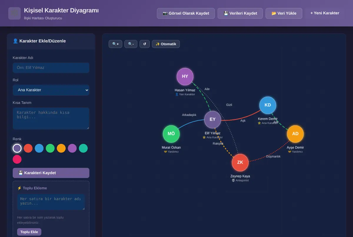Choose the orange color swatch

61,148
